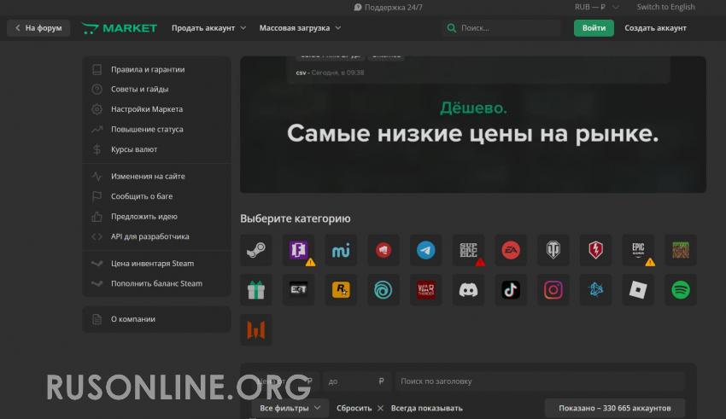The image size is (726, 419).
Task: Select the Minecraft category icon
Action: tap(681, 250)
